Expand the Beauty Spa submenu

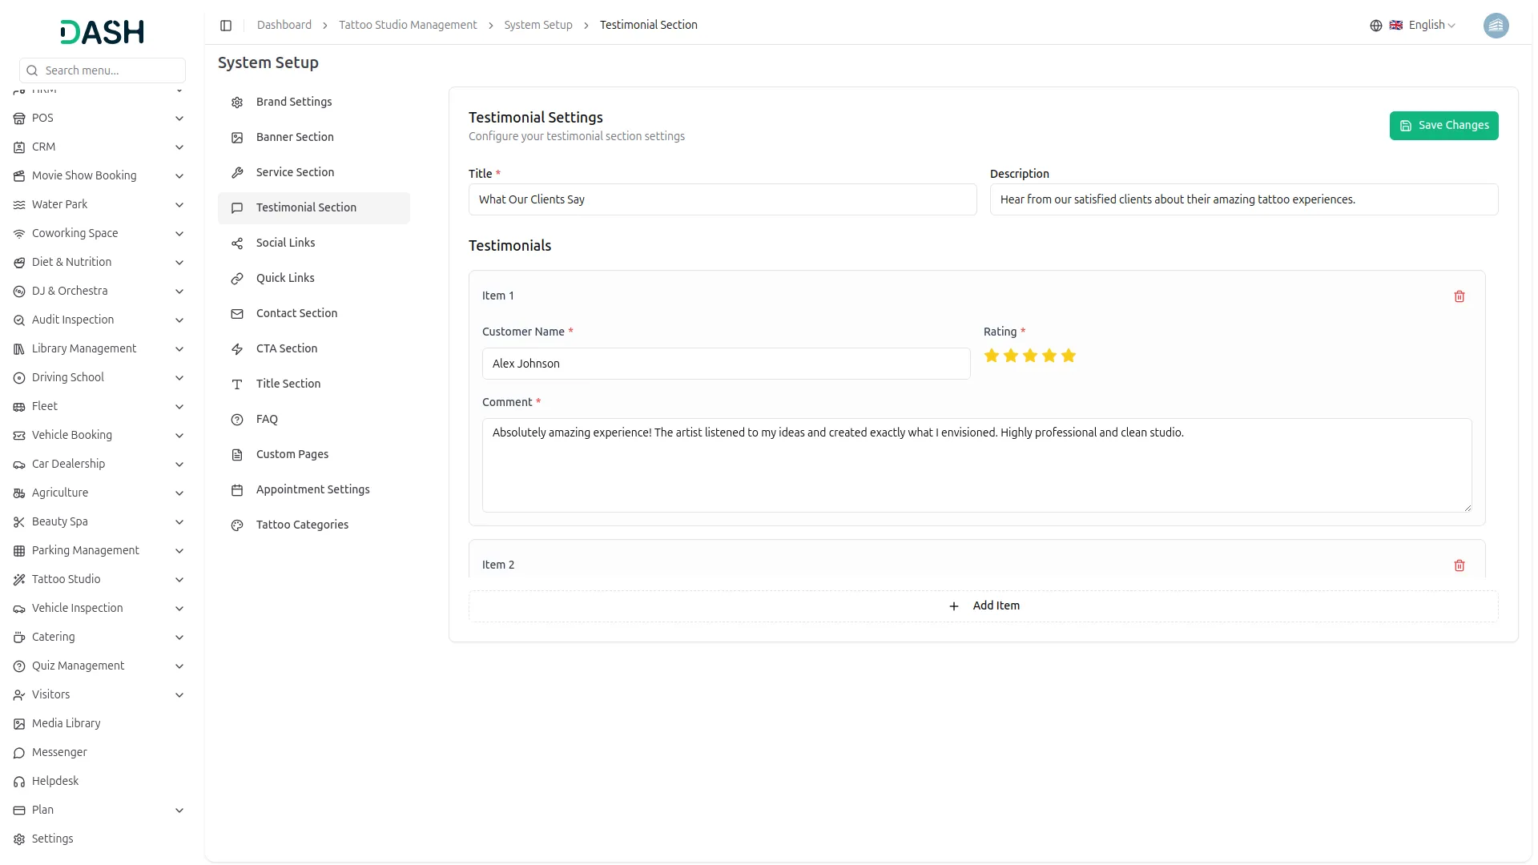[179, 522]
